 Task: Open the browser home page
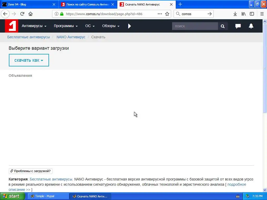coord(31,14)
